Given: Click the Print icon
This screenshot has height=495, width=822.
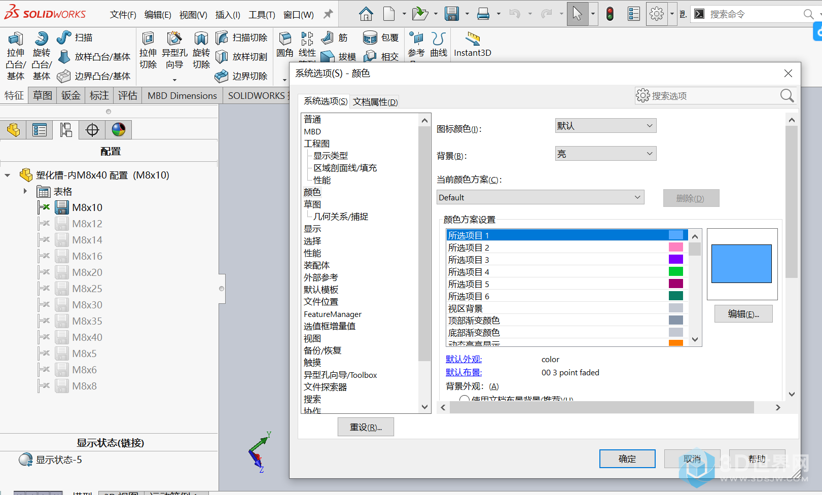Looking at the screenshot, I should click(x=483, y=14).
